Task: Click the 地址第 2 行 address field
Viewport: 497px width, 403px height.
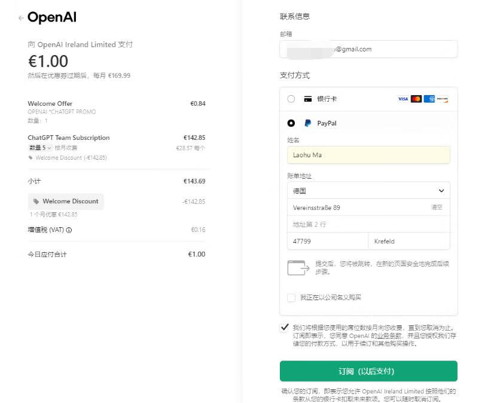Action: 368,224
